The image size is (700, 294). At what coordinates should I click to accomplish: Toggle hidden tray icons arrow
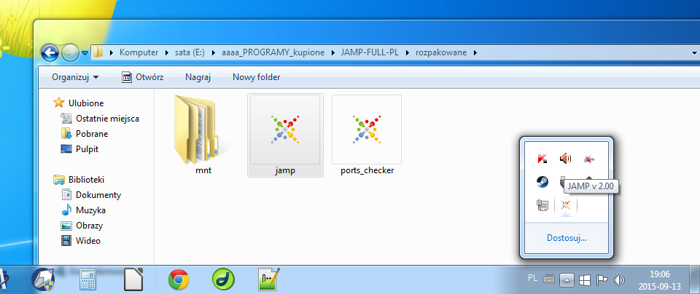566,280
